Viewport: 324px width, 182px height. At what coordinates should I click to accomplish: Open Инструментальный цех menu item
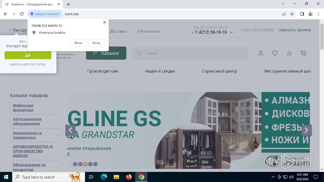[x=288, y=71]
